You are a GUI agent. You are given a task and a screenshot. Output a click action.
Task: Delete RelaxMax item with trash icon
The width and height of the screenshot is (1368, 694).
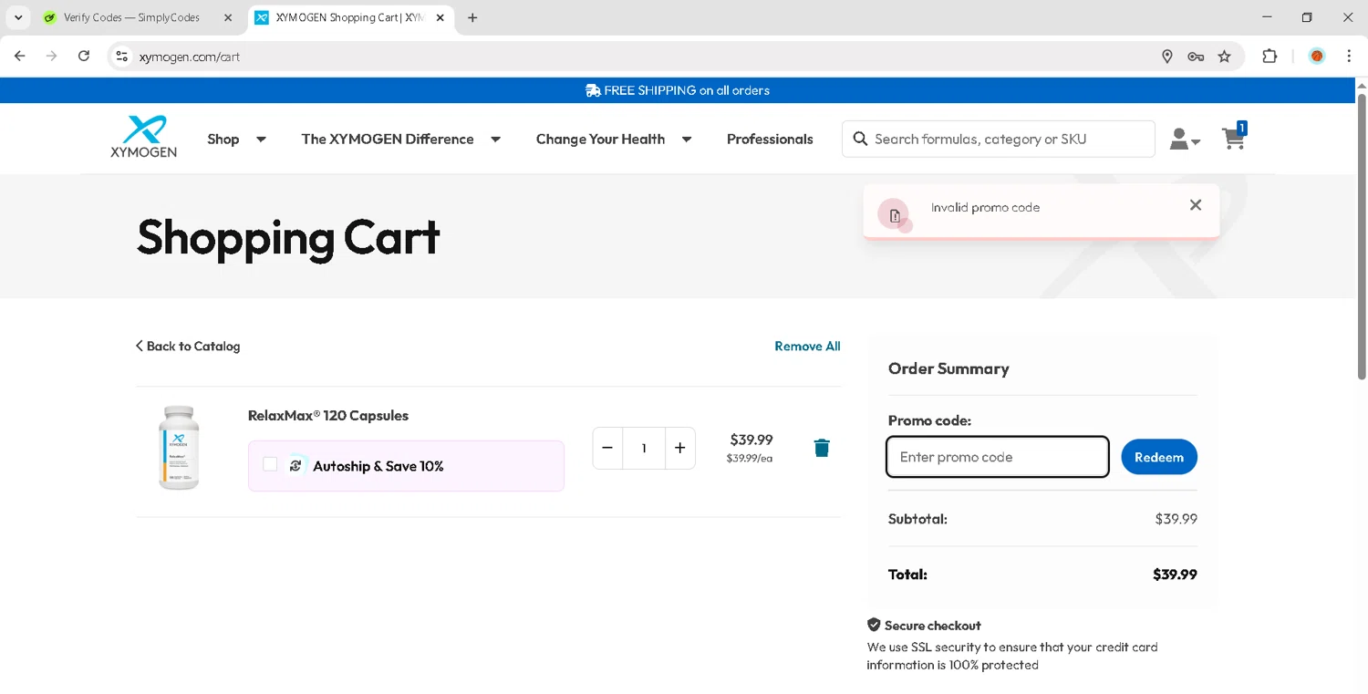(822, 448)
